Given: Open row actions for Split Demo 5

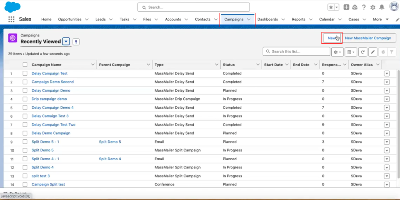Looking at the screenshot, I should pos(387,150).
